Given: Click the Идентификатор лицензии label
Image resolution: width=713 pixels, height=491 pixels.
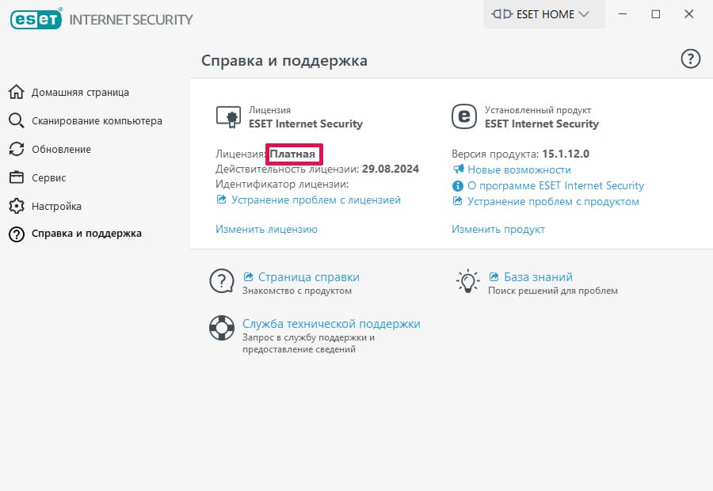Looking at the screenshot, I should 282,184.
